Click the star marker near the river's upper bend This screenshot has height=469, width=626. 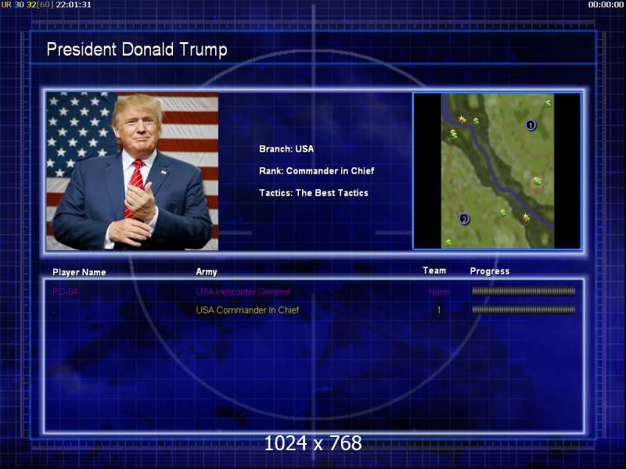462,119
